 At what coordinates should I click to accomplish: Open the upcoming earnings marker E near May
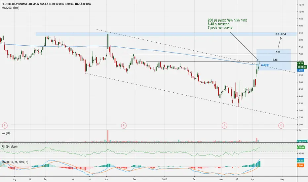click(x=281, y=125)
